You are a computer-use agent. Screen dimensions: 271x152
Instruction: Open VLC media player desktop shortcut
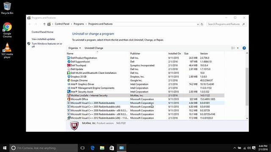pos(7,51)
